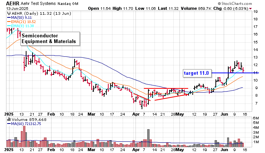Click the Open 11.54 value
The height and width of the screenshot is (153, 265).
pos(99,8)
